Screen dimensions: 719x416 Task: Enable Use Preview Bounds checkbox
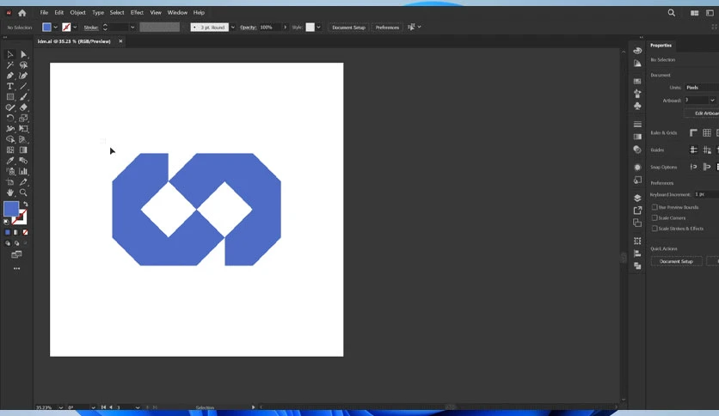tap(654, 207)
